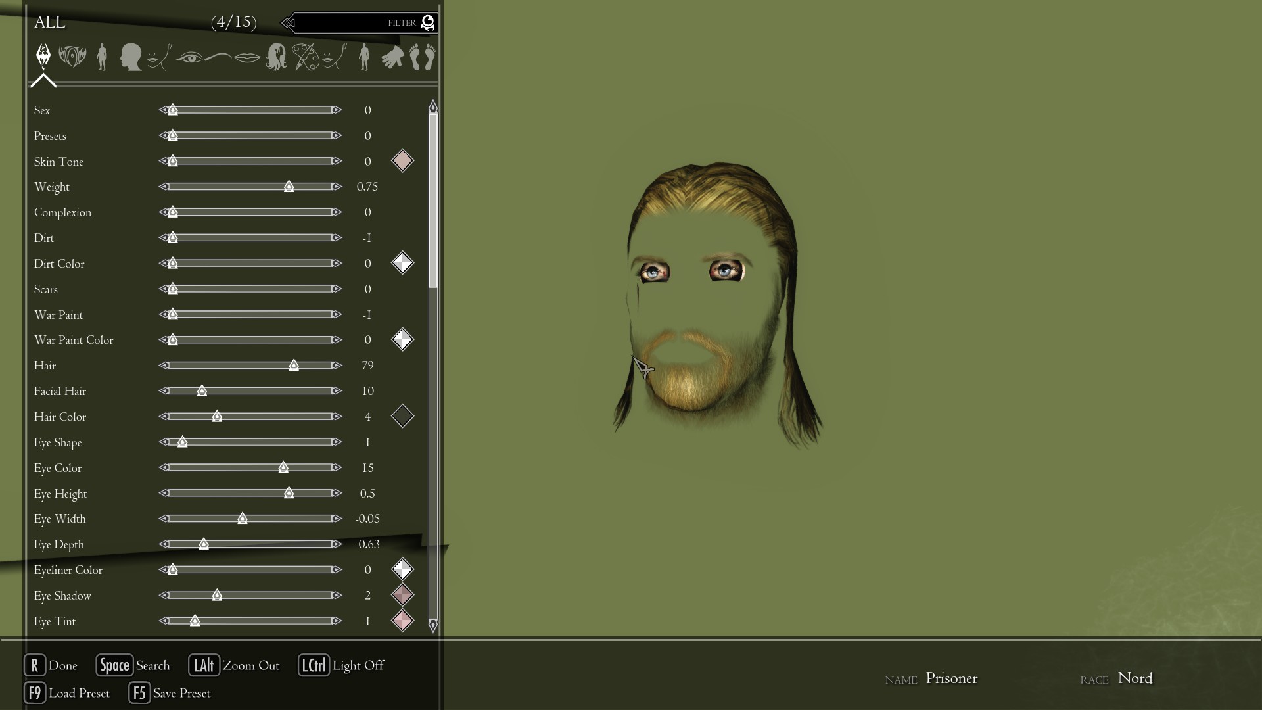Open the Skin Tone color swatch

pyautogui.click(x=402, y=161)
